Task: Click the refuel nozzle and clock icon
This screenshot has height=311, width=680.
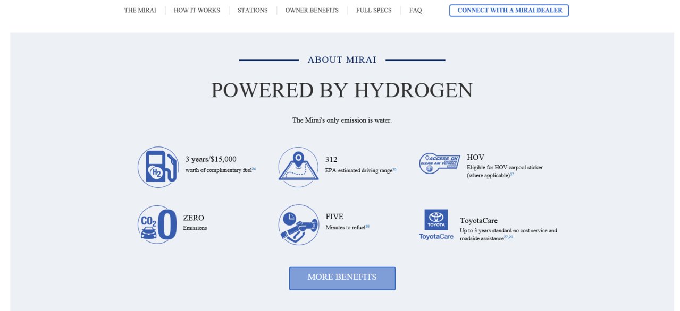Action: tap(299, 224)
